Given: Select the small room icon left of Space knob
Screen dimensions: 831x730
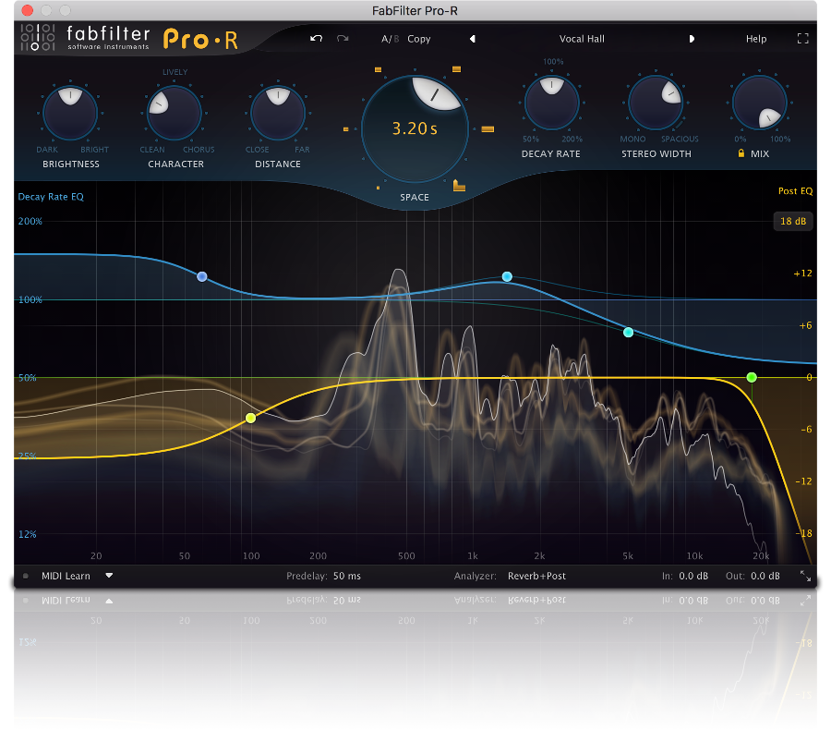Looking at the screenshot, I should 346,129.
